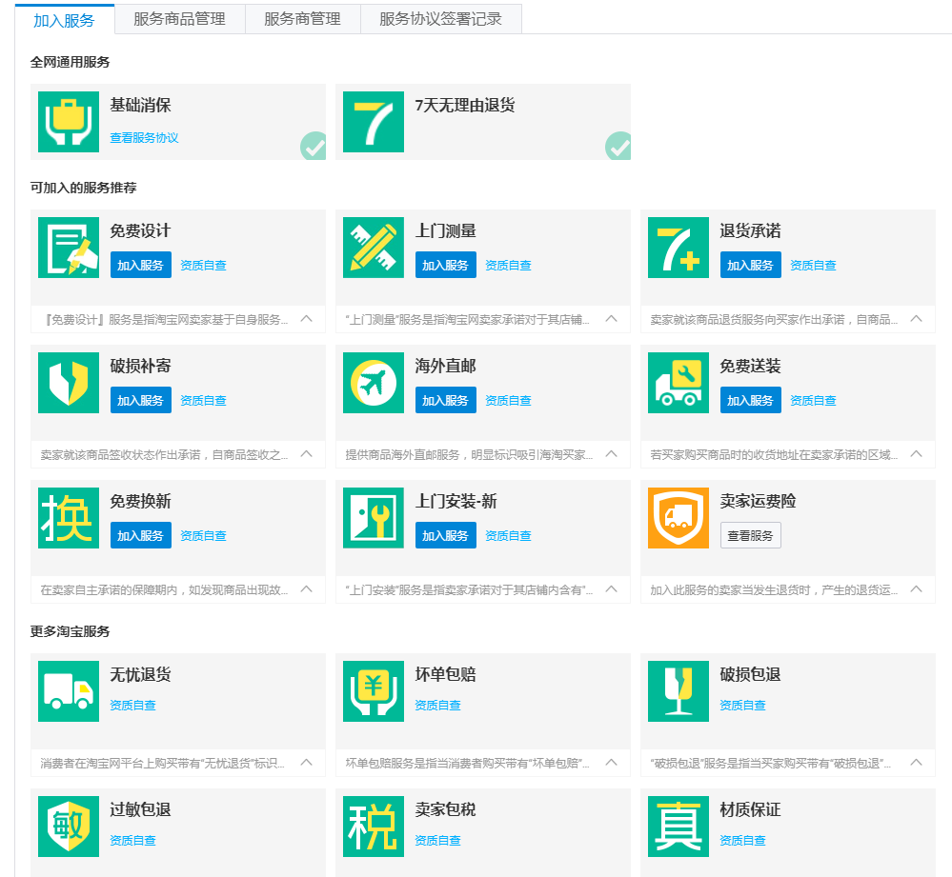The image size is (952, 877).
Task: Click 加入服务 button for 免费送装
Action: coord(750,400)
